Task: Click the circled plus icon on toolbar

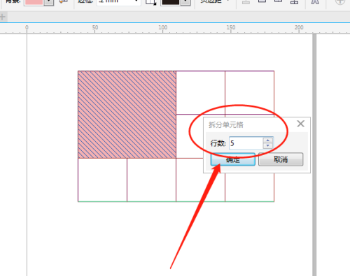Action: 340,2
